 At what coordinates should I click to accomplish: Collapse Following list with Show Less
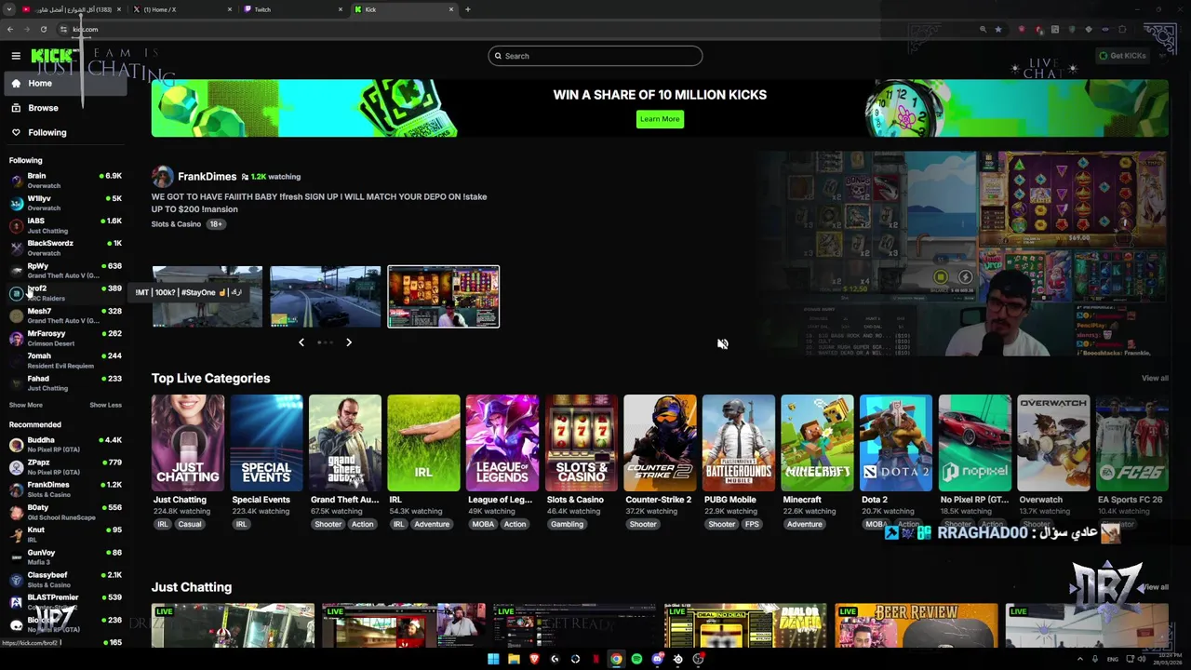tap(105, 405)
